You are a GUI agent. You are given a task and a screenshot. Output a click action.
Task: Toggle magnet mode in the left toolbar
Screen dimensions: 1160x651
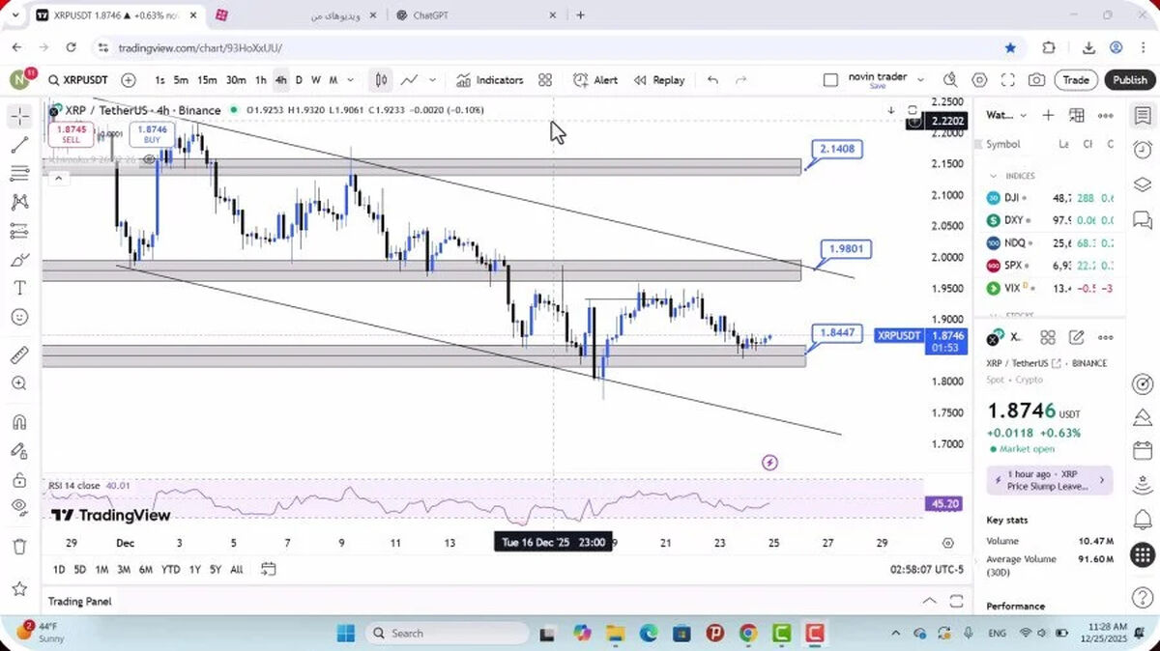pos(20,421)
